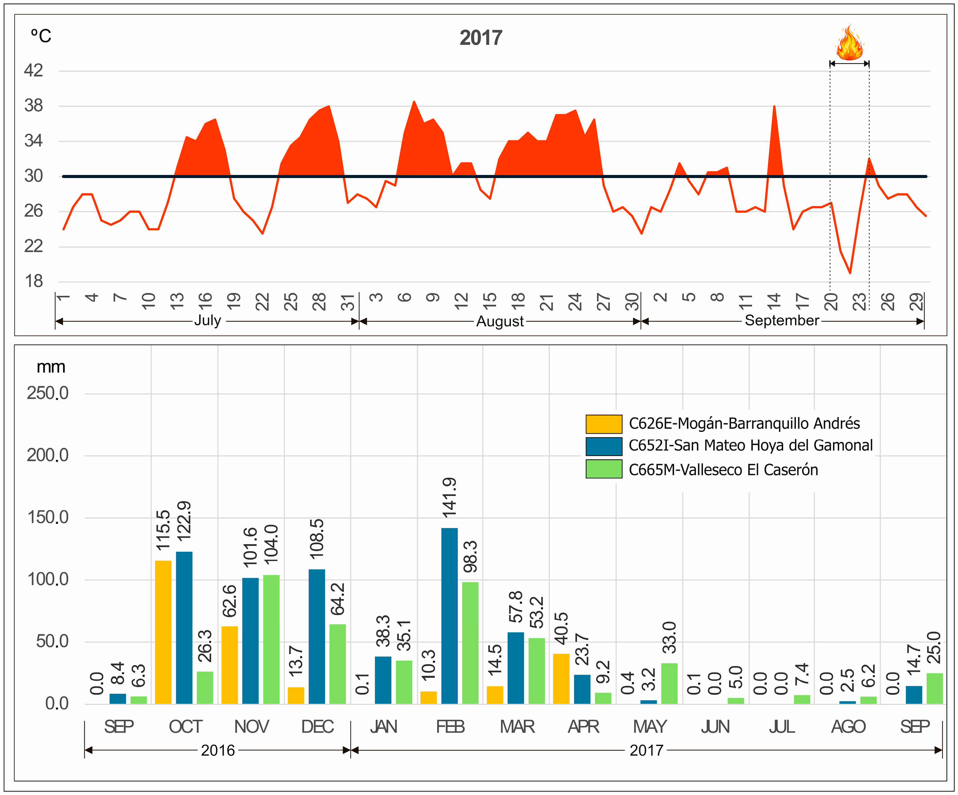The height and width of the screenshot is (795, 958).
Task: Click the 42 temperature axis tick
Action: [x=33, y=71]
